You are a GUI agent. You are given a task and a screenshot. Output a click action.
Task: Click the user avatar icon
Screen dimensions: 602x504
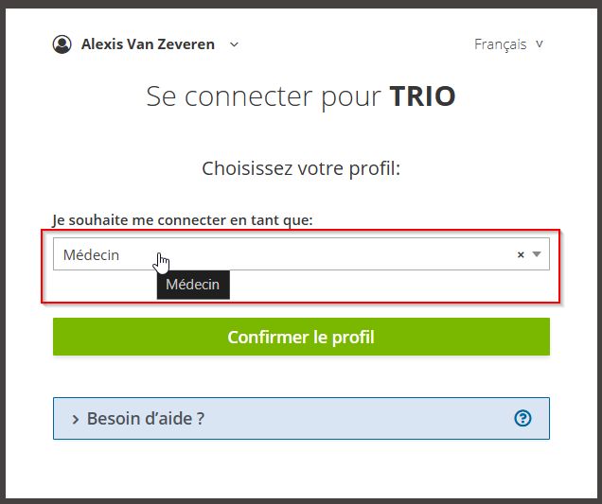click(x=62, y=44)
